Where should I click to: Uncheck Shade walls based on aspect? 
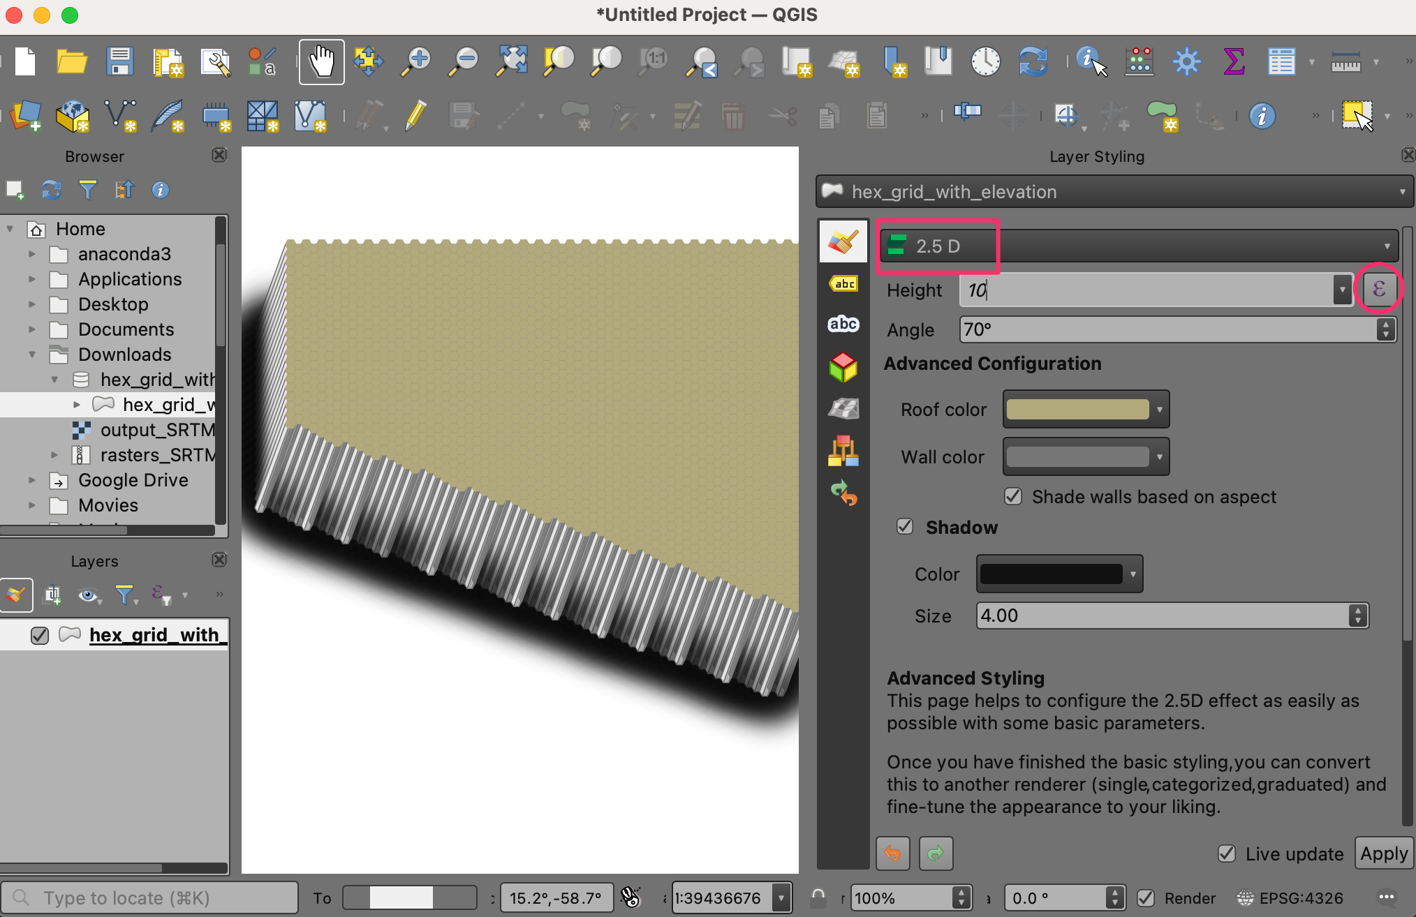click(x=1013, y=496)
